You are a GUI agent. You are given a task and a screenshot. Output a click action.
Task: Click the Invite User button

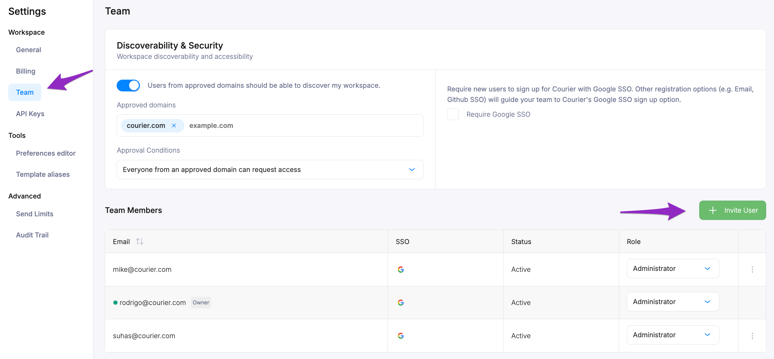pos(732,210)
